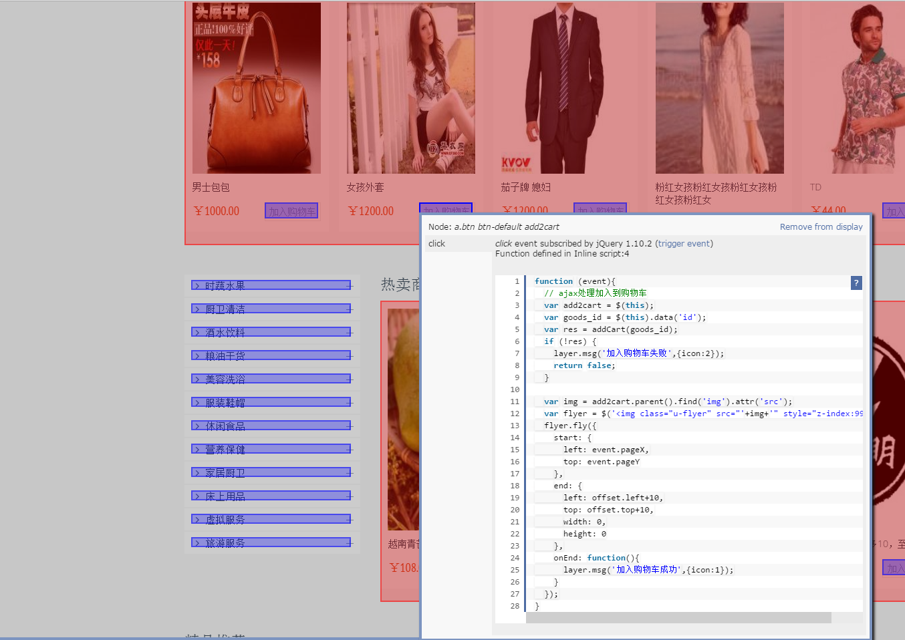Viewport: 905px width, 640px height.
Task: Click code line 'width: 0,'
Action: 584,522
